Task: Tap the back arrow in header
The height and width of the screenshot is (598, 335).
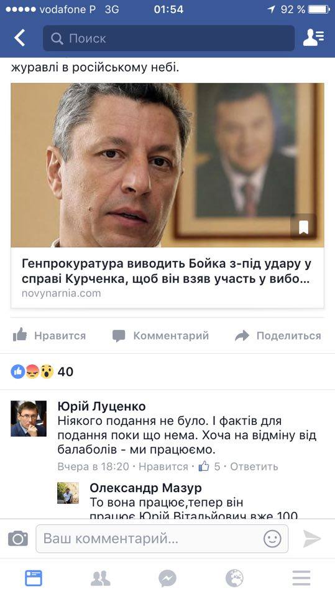Action: point(19,38)
